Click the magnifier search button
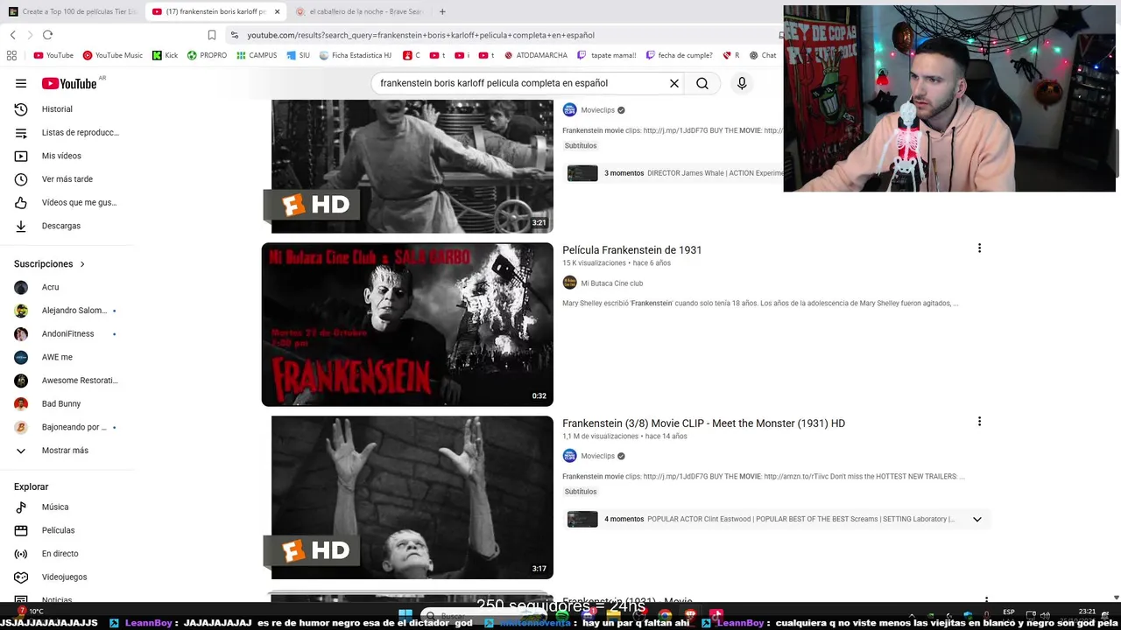1121x630 pixels. click(702, 83)
